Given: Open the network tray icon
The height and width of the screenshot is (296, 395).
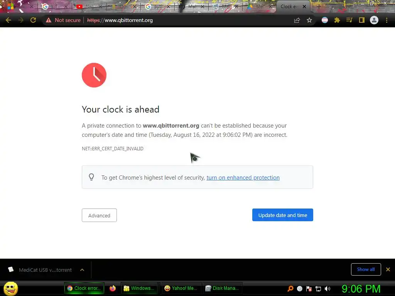Looking at the screenshot, I should pyautogui.click(x=318, y=289).
